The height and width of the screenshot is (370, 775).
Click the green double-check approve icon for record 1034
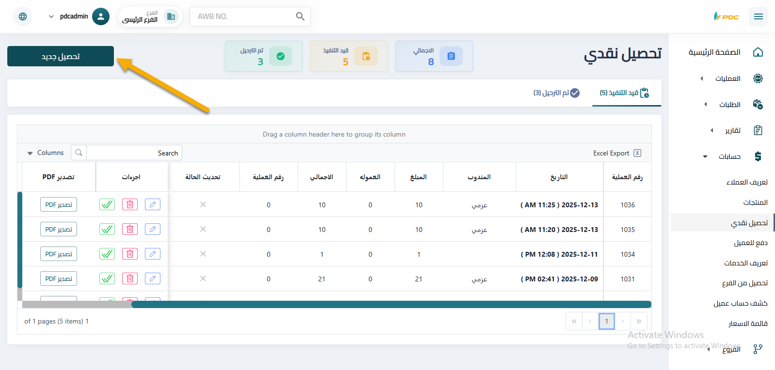pyautogui.click(x=107, y=254)
